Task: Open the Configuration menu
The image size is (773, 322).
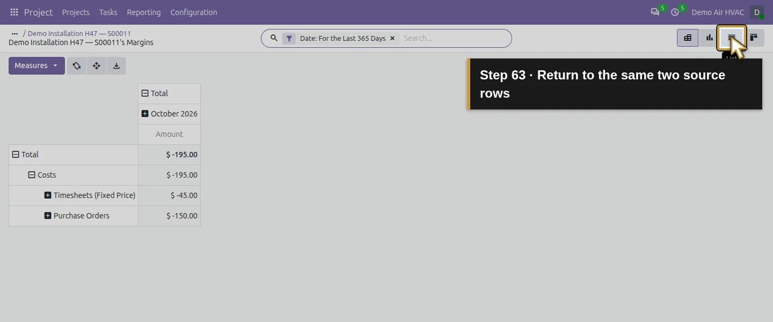Action: pyautogui.click(x=194, y=12)
